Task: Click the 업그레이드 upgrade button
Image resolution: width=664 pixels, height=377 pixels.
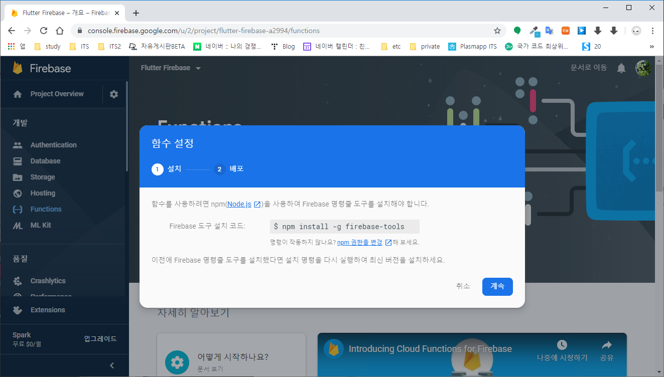Action: (100, 339)
